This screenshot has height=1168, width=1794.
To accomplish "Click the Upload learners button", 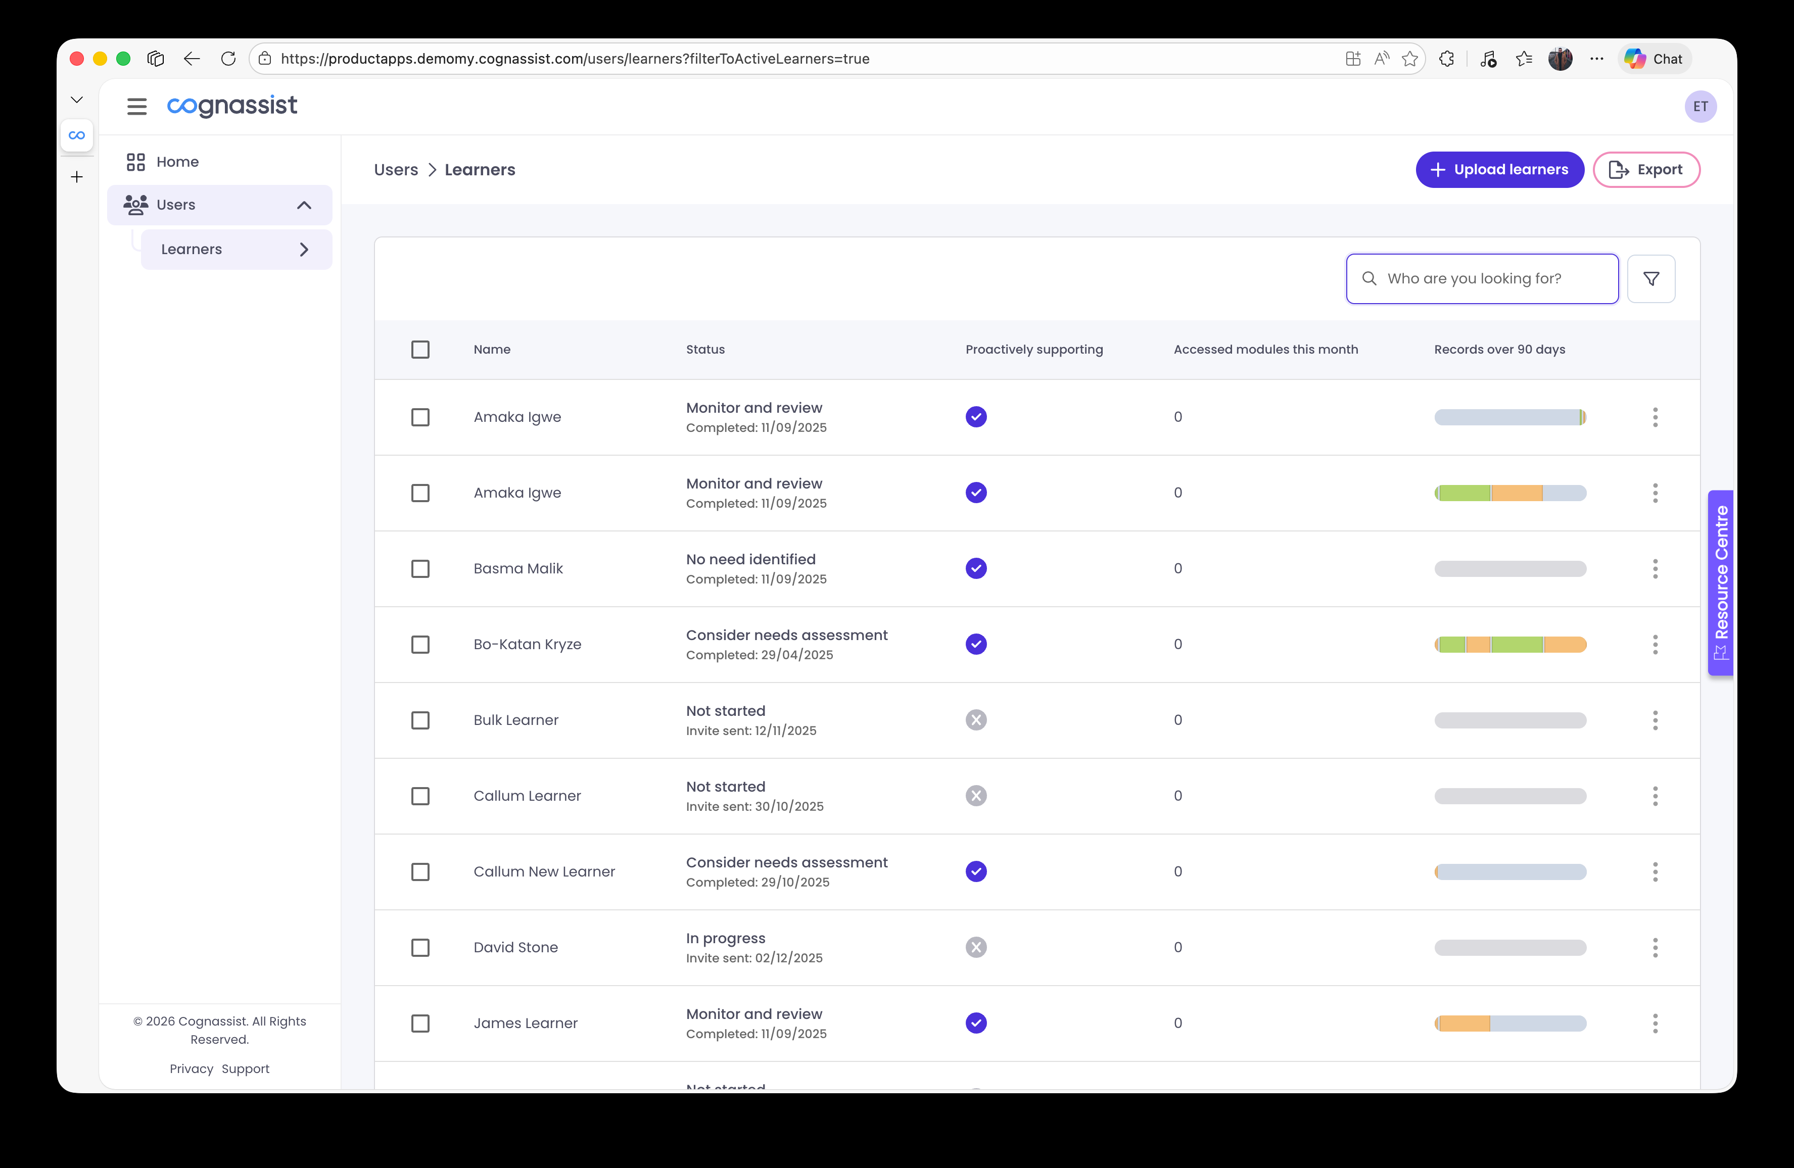I will [1499, 170].
